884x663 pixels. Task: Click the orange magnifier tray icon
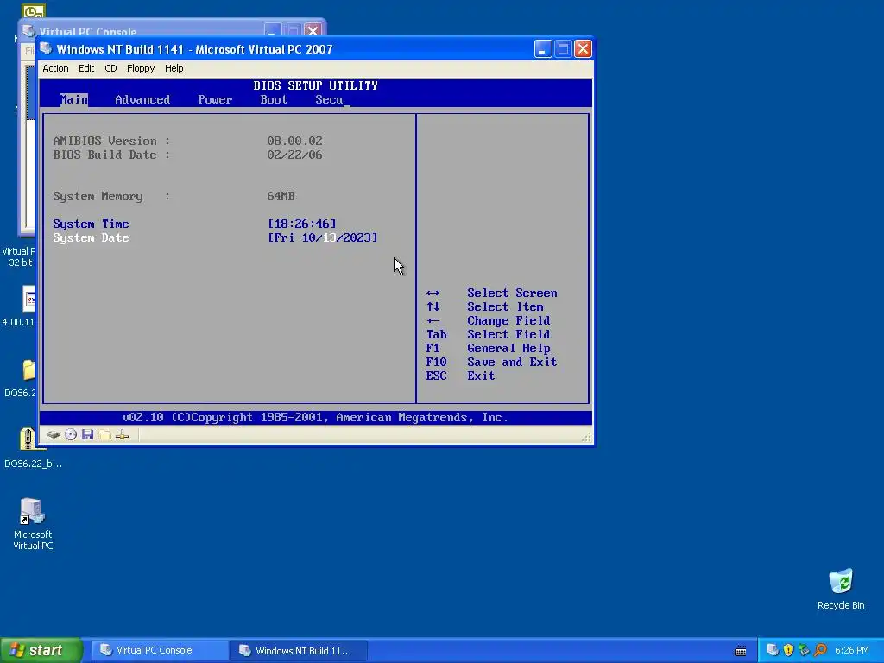(820, 650)
